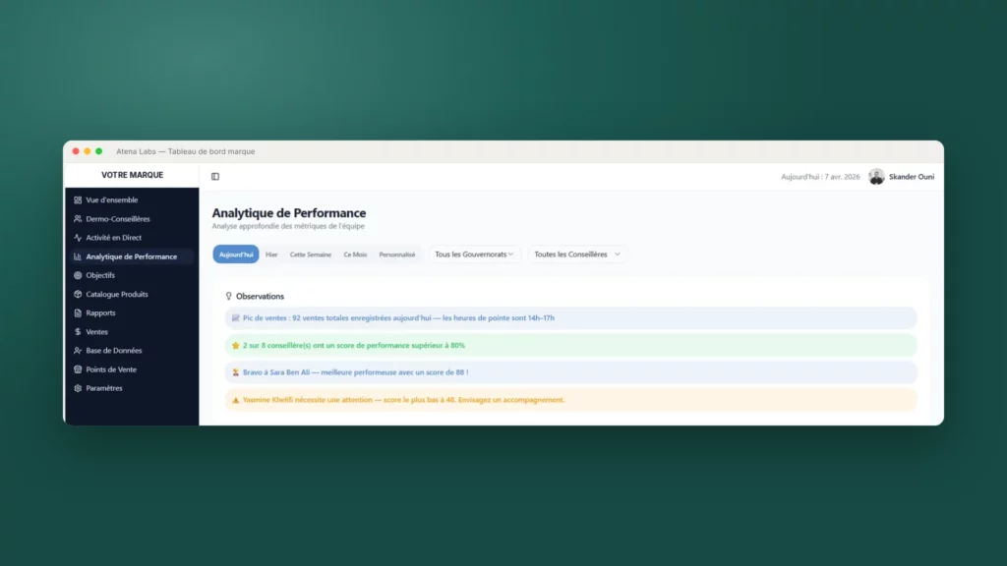Screen dimensions: 1007x566
Task: Click the Vue d'ensemble grid icon
Action: point(78,200)
